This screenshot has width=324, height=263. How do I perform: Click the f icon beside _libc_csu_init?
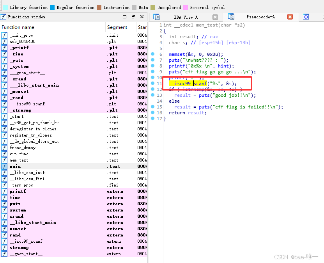click(x=4, y=172)
